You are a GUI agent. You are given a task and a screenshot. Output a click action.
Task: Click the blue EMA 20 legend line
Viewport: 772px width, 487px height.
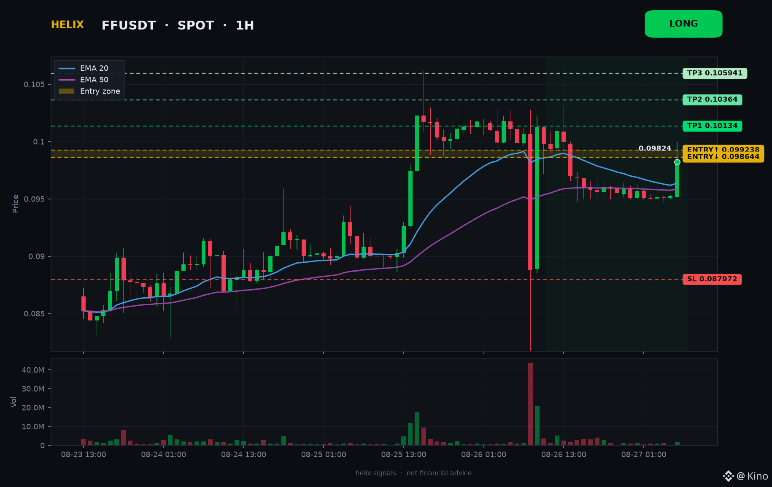pos(67,68)
